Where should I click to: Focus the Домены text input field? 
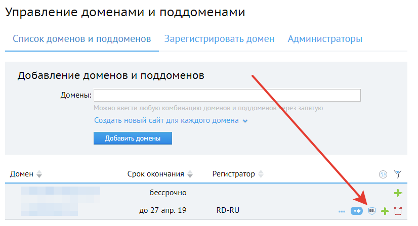click(227, 96)
